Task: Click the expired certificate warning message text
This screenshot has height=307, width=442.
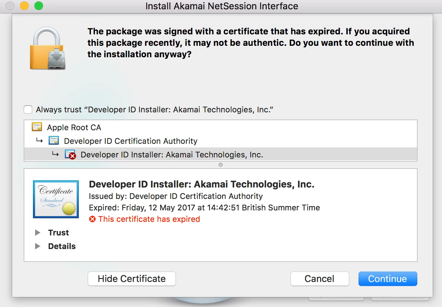Action: tap(251, 43)
